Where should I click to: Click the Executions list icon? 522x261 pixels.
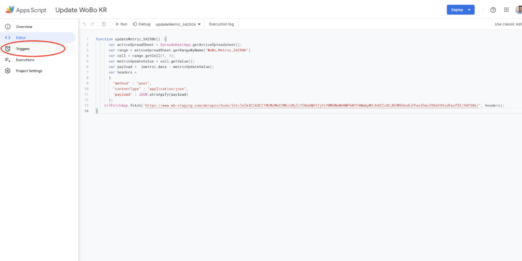8,60
